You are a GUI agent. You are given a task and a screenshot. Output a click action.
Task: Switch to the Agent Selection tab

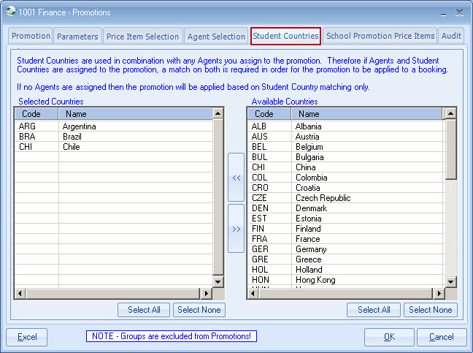coord(216,36)
